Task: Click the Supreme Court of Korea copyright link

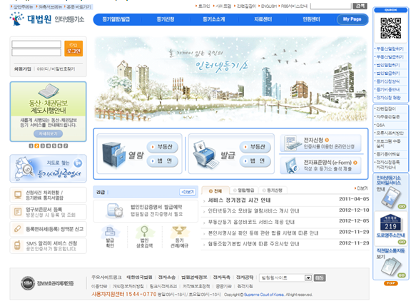Action: point(264,295)
